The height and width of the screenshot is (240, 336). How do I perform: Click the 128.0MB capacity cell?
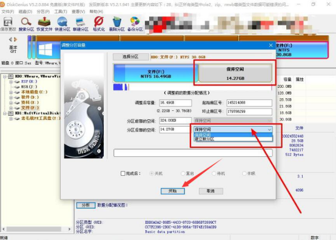pyautogui.click(x=285, y=93)
